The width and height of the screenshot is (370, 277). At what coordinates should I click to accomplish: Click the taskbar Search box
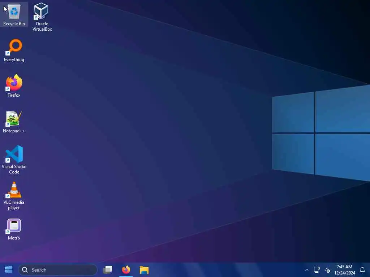pyautogui.click(x=58, y=270)
